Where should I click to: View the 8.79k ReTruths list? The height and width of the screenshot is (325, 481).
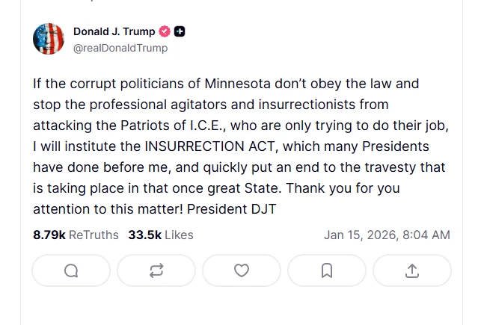(76, 235)
